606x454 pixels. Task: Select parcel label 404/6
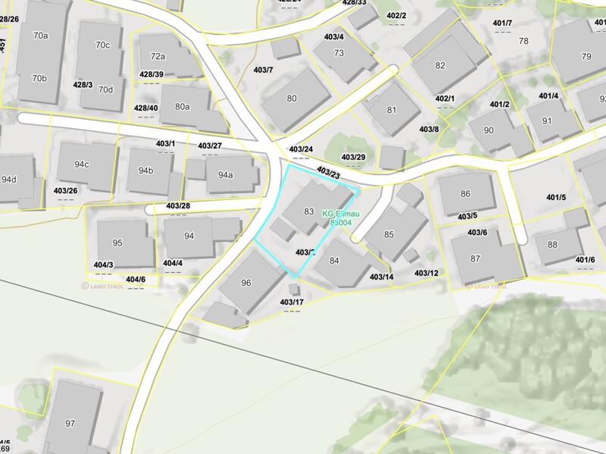(x=136, y=280)
